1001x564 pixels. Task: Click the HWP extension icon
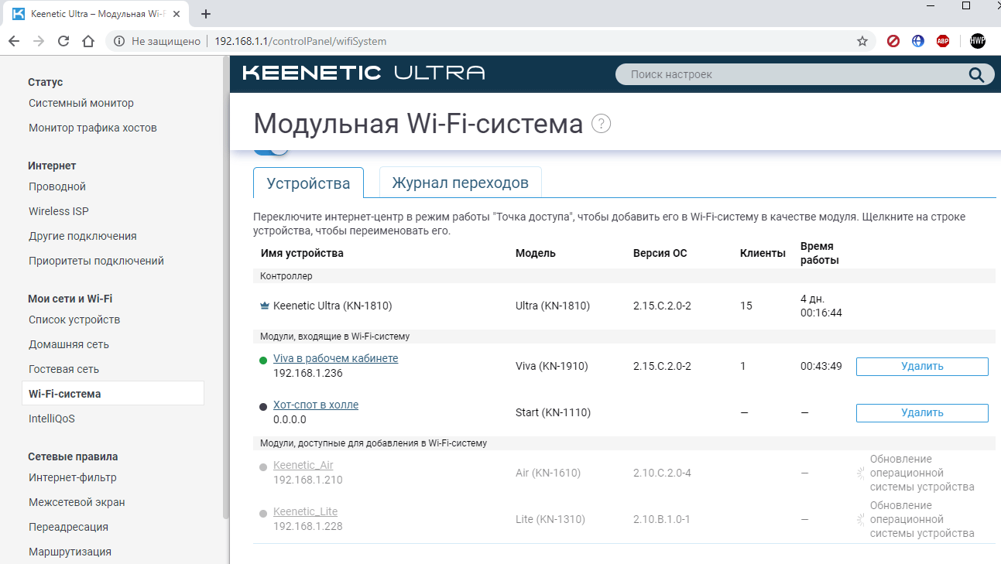(978, 42)
